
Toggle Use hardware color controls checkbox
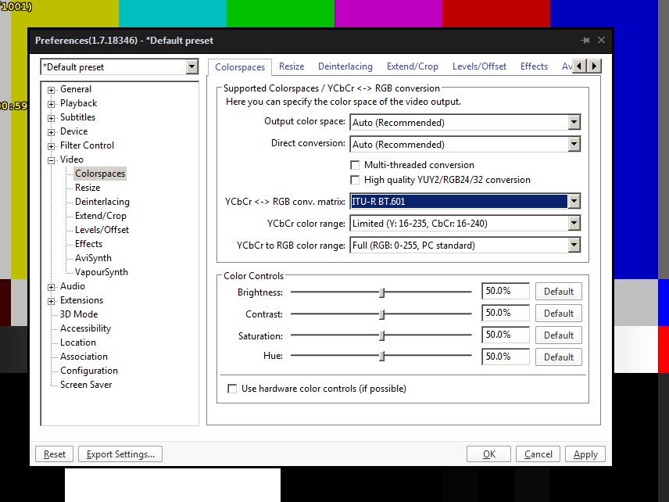[x=232, y=389]
